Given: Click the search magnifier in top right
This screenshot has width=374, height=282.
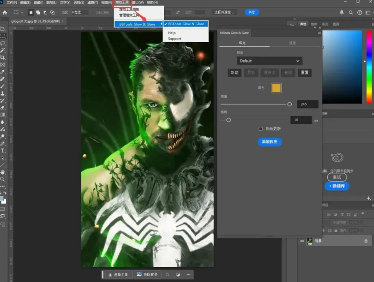Looking at the screenshot, I should coord(351,12).
